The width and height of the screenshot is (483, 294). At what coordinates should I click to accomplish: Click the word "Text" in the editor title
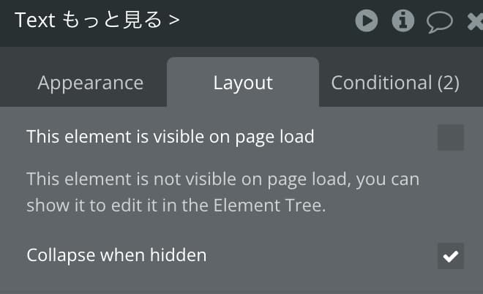pyautogui.click(x=35, y=20)
